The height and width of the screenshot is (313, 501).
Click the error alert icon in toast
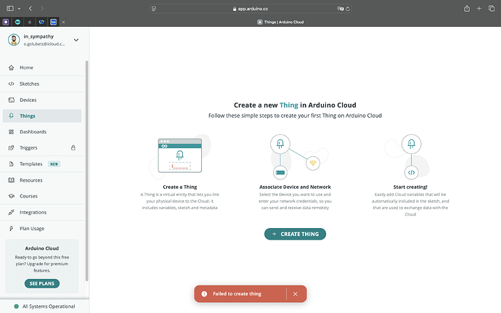pos(204,294)
